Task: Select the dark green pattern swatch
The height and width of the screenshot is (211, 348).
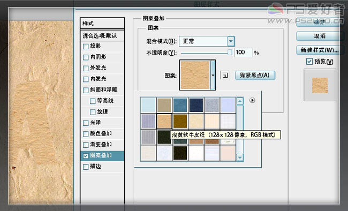Action: (164, 137)
